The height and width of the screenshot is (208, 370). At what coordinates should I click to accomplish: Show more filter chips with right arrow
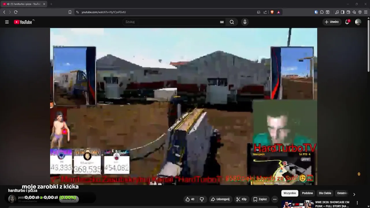pos(354,194)
